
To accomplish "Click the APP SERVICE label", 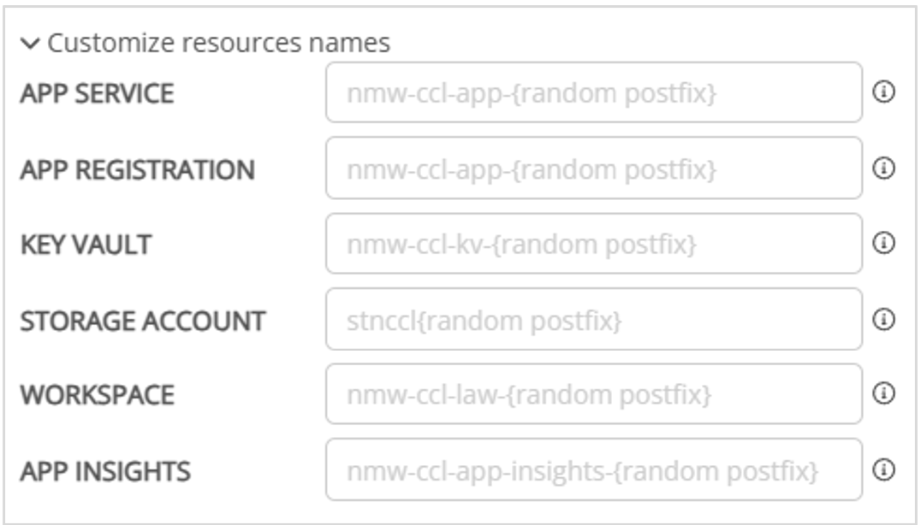I will (96, 93).
